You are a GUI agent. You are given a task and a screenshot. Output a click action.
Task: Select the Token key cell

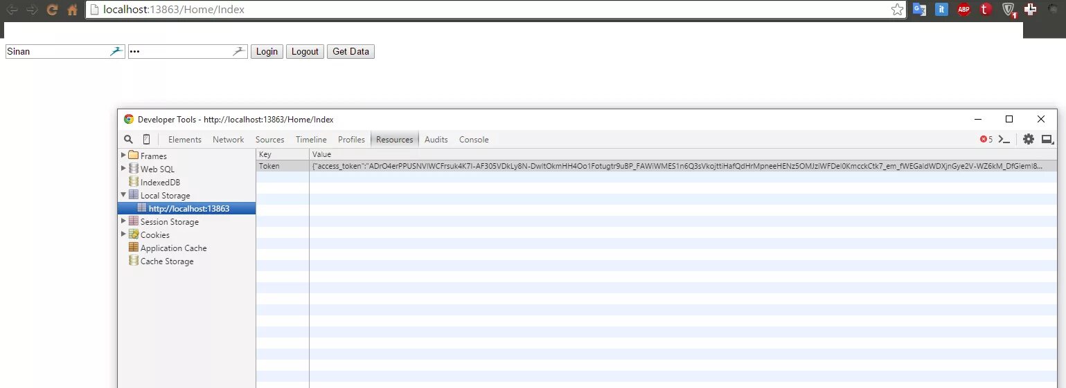click(x=283, y=166)
